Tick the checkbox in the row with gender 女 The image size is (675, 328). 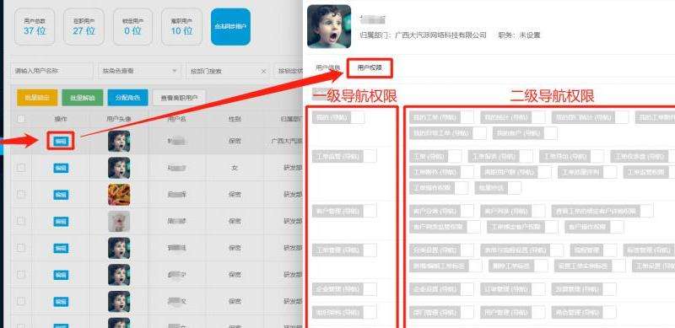21,168
